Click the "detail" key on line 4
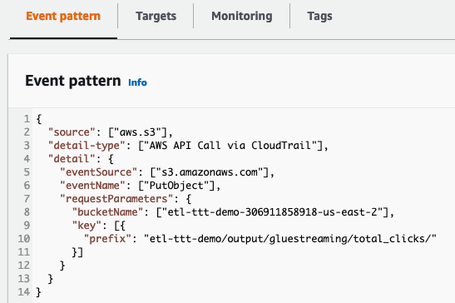Screen dimensions: 455x303 point(72,159)
